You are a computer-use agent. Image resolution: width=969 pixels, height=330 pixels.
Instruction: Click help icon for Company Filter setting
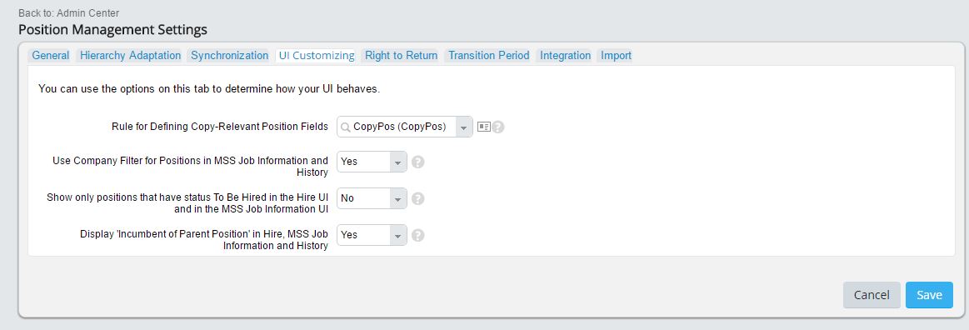click(417, 162)
